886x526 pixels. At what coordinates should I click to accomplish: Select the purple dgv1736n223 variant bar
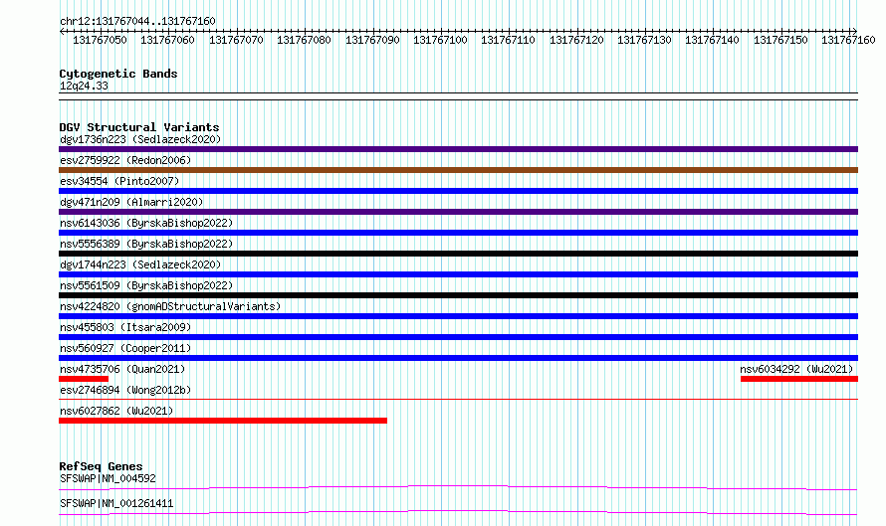pyautogui.click(x=458, y=149)
